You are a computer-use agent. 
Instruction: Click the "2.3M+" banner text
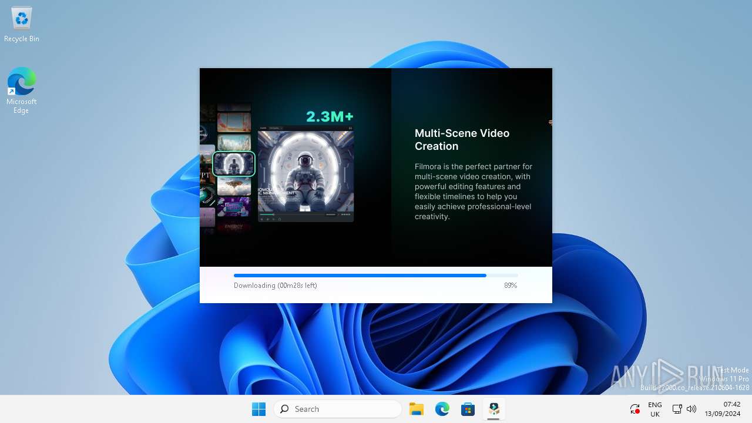click(x=330, y=116)
